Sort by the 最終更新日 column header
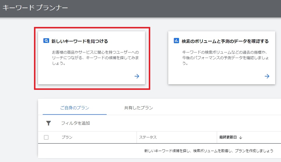 (228, 137)
